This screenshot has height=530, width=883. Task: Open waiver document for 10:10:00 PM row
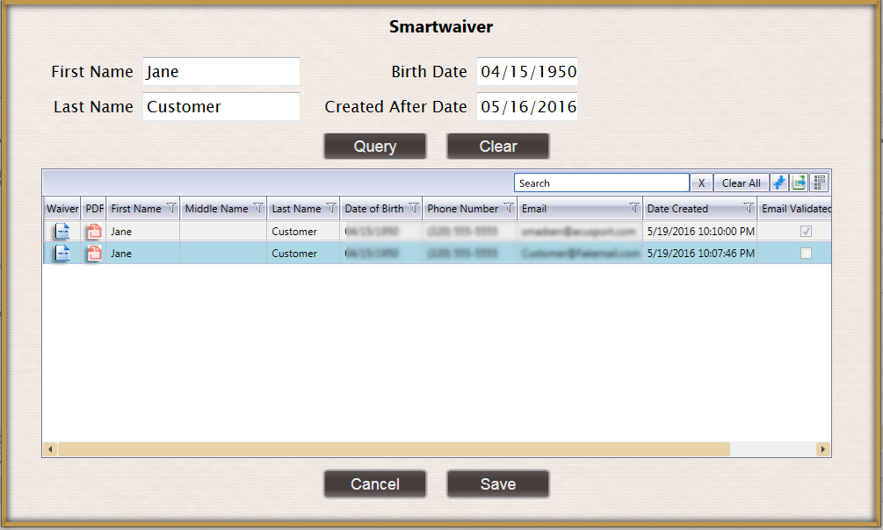tap(62, 232)
